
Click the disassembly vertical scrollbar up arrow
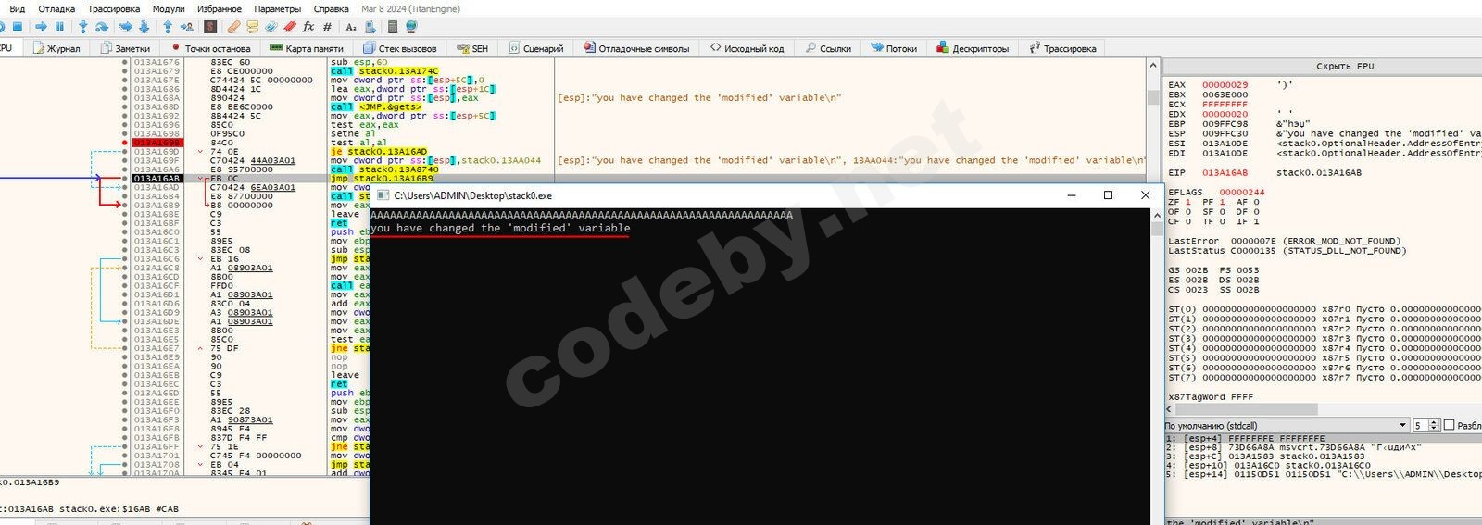1153,66
